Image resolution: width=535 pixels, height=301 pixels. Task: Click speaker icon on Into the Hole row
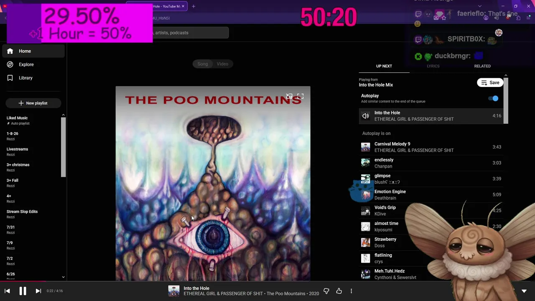365,116
